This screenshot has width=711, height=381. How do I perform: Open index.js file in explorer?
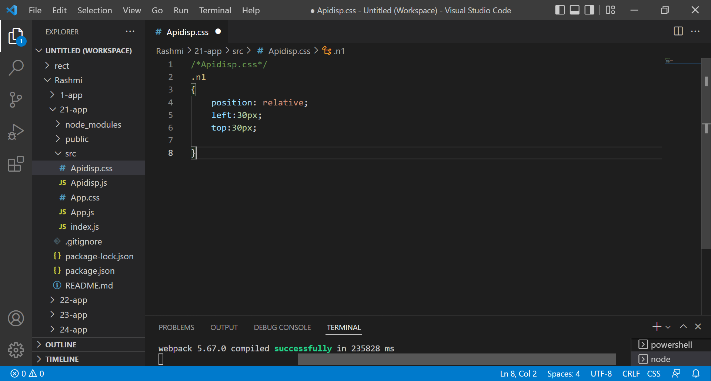pos(89,227)
